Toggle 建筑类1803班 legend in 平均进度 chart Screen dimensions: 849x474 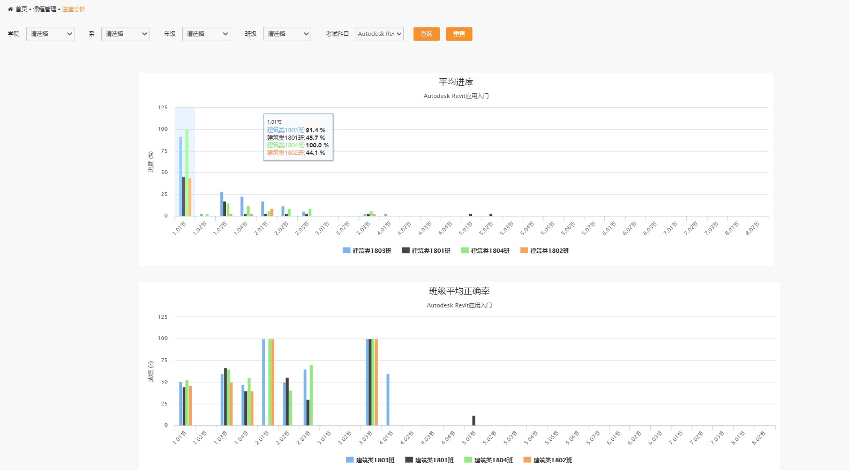coord(367,251)
